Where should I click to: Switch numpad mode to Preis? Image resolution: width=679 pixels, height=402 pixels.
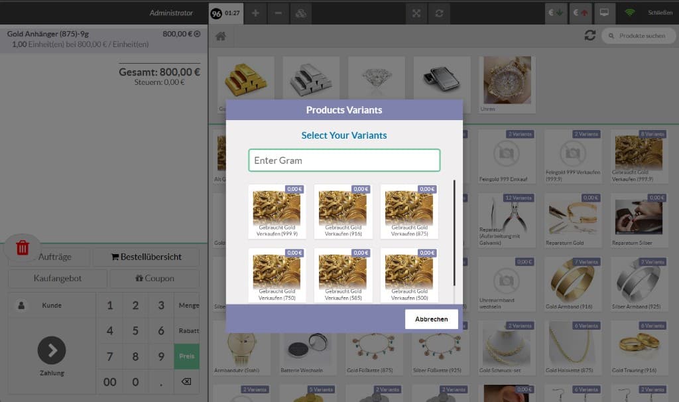186,356
